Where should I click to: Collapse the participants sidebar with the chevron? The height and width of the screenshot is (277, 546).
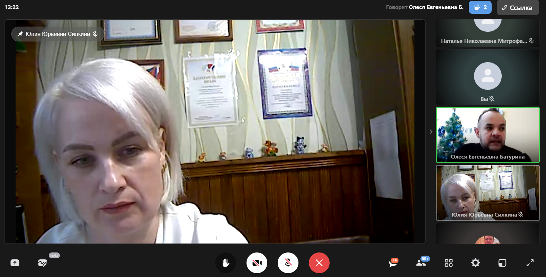click(x=431, y=132)
